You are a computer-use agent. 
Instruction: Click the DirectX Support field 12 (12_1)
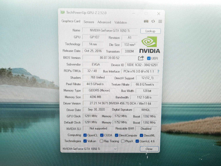tap(148, 78)
